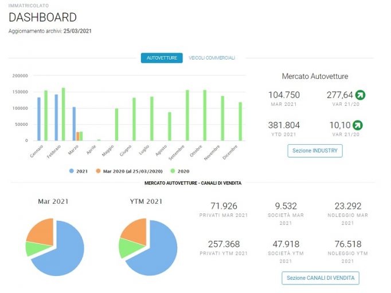Screen dimensions: 391x293
Task: Click the orange Mar 2020 bar
Action: (x=78, y=136)
